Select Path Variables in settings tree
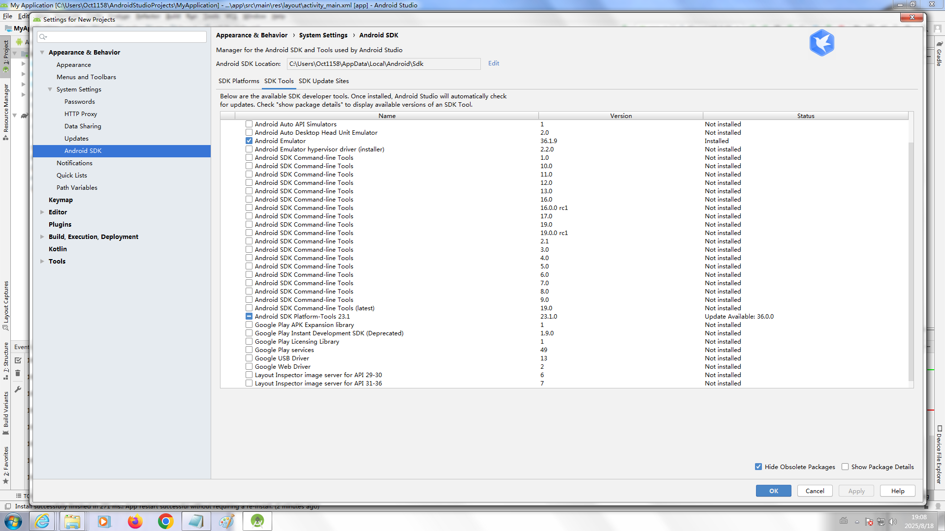This screenshot has height=531, width=945. [x=77, y=187]
